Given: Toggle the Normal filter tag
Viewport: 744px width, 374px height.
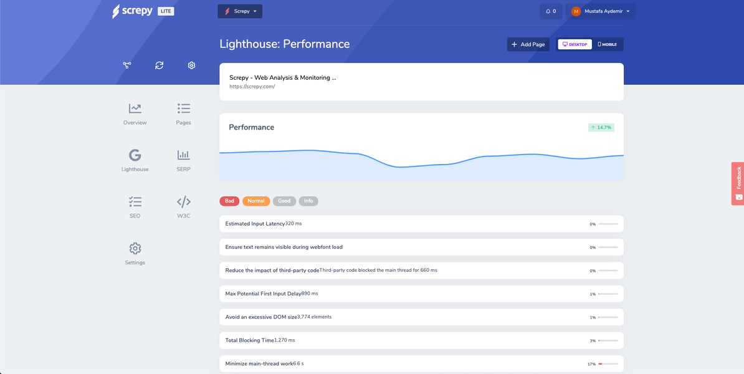Looking at the screenshot, I should (x=255, y=201).
